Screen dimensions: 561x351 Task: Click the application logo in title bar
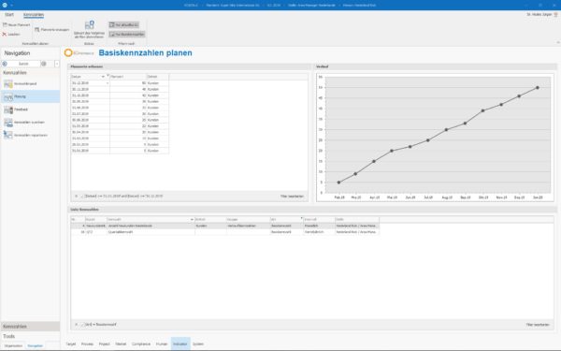pyautogui.click(x=5, y=5)
